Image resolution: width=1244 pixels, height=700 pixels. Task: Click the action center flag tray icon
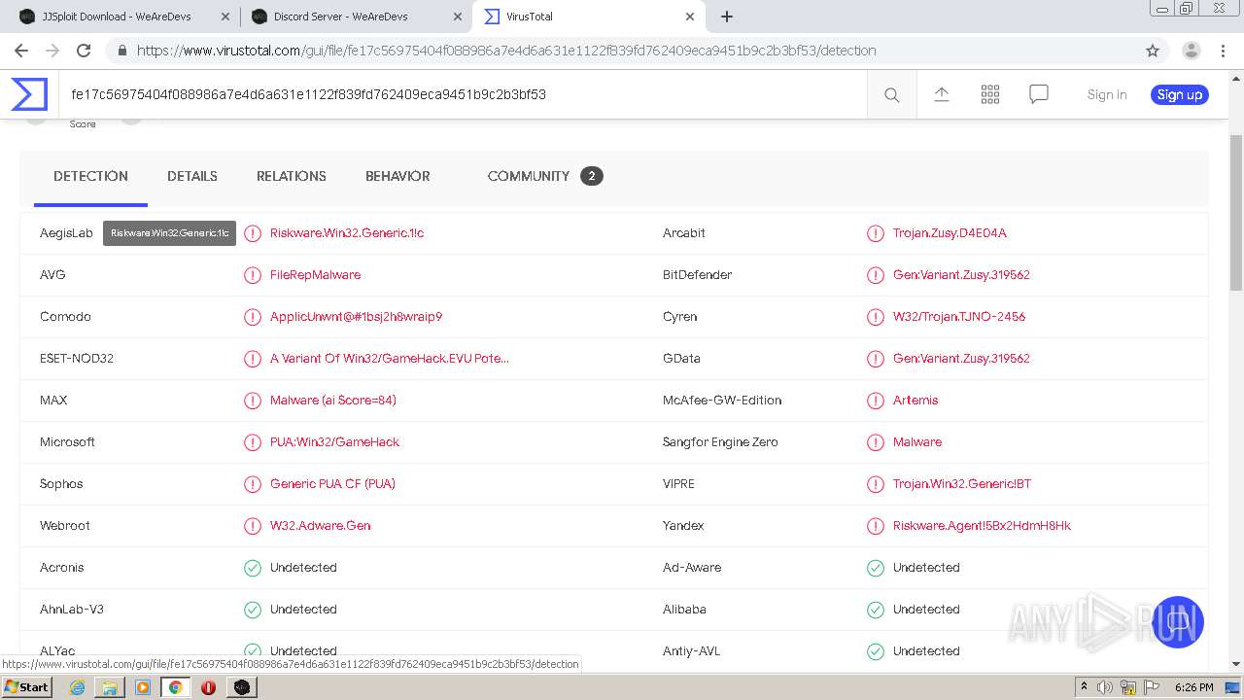tap(1151, 687)
